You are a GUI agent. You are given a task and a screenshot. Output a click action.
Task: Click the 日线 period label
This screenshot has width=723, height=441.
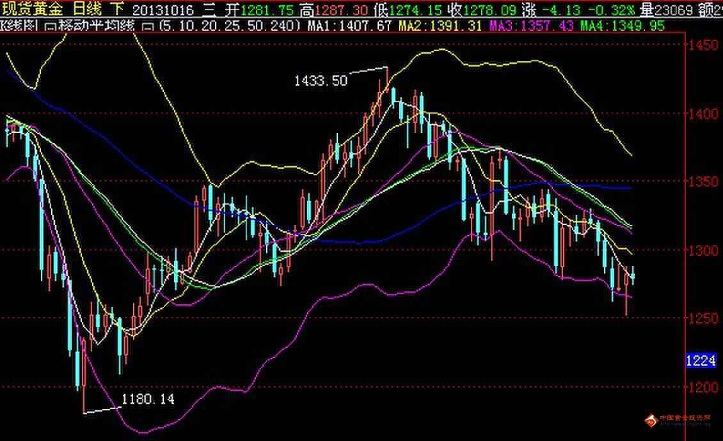pyautogui.click(x=86, y=9)
